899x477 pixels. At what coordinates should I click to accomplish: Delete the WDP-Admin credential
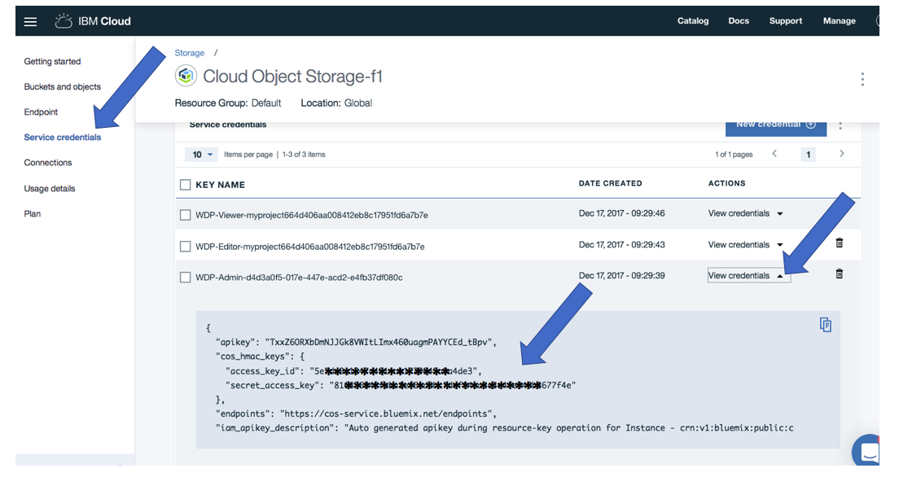839,274
